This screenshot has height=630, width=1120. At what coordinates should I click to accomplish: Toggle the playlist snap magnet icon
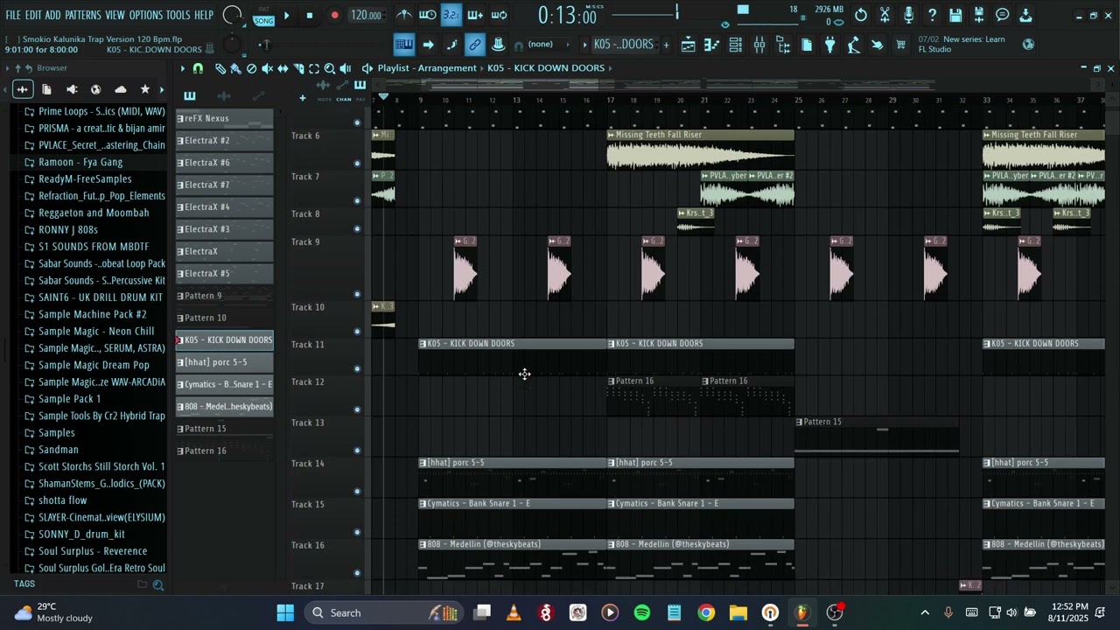point(199,68)
